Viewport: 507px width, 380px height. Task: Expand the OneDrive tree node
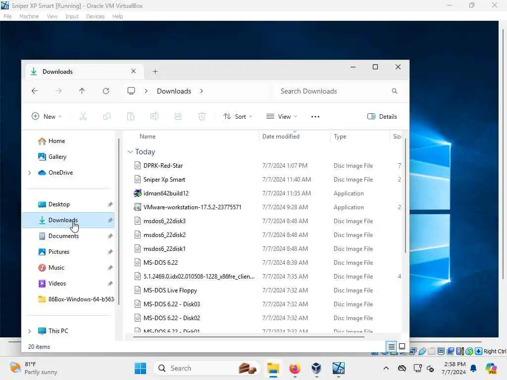point(29,173)
